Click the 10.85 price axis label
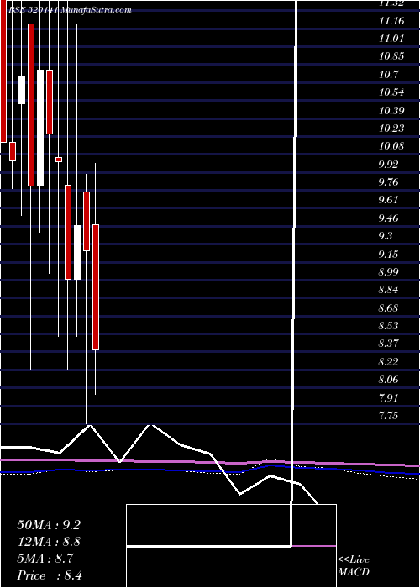This screenshot has height=588, width=420. [391, 56]
